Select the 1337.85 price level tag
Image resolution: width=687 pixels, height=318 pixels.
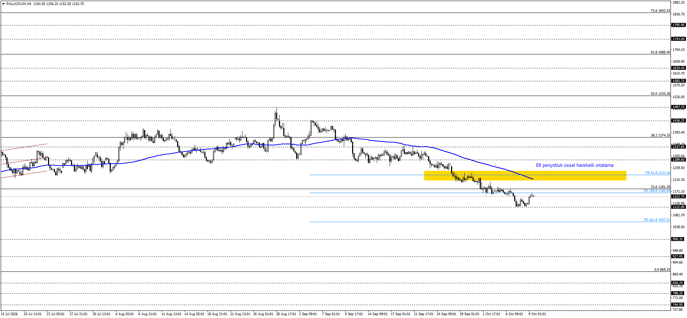(678, 147)
